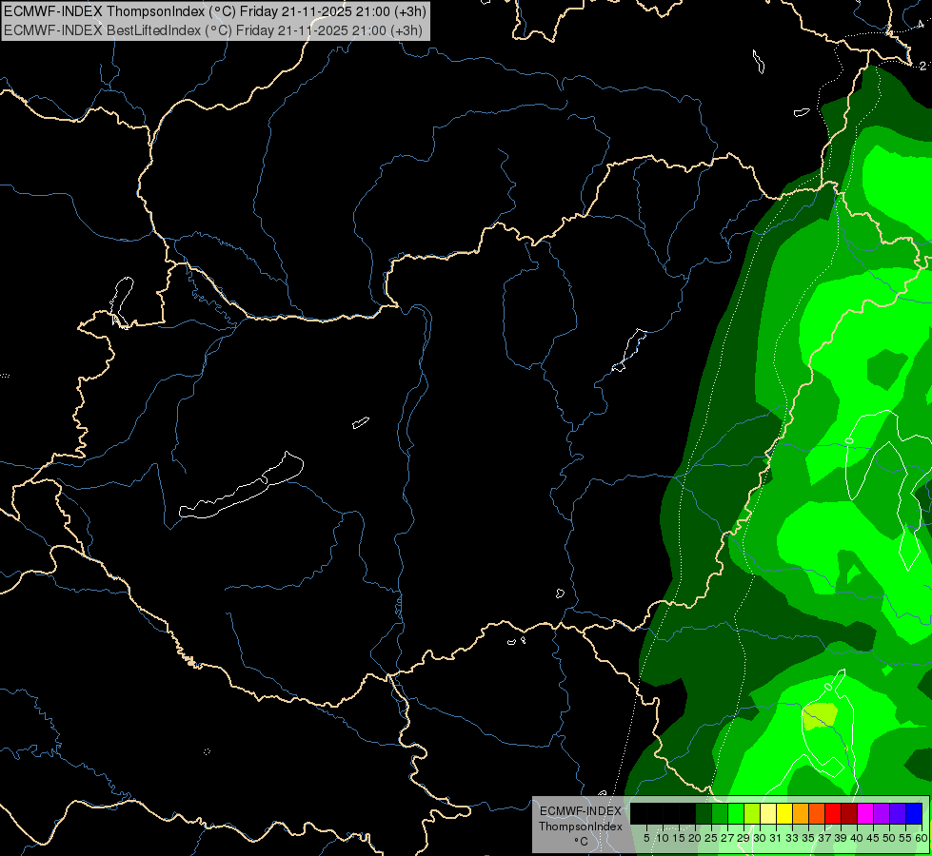This screenshot has width=932, height=856.
Task: Click the legend tick value 45
Action: coord(873,838)
